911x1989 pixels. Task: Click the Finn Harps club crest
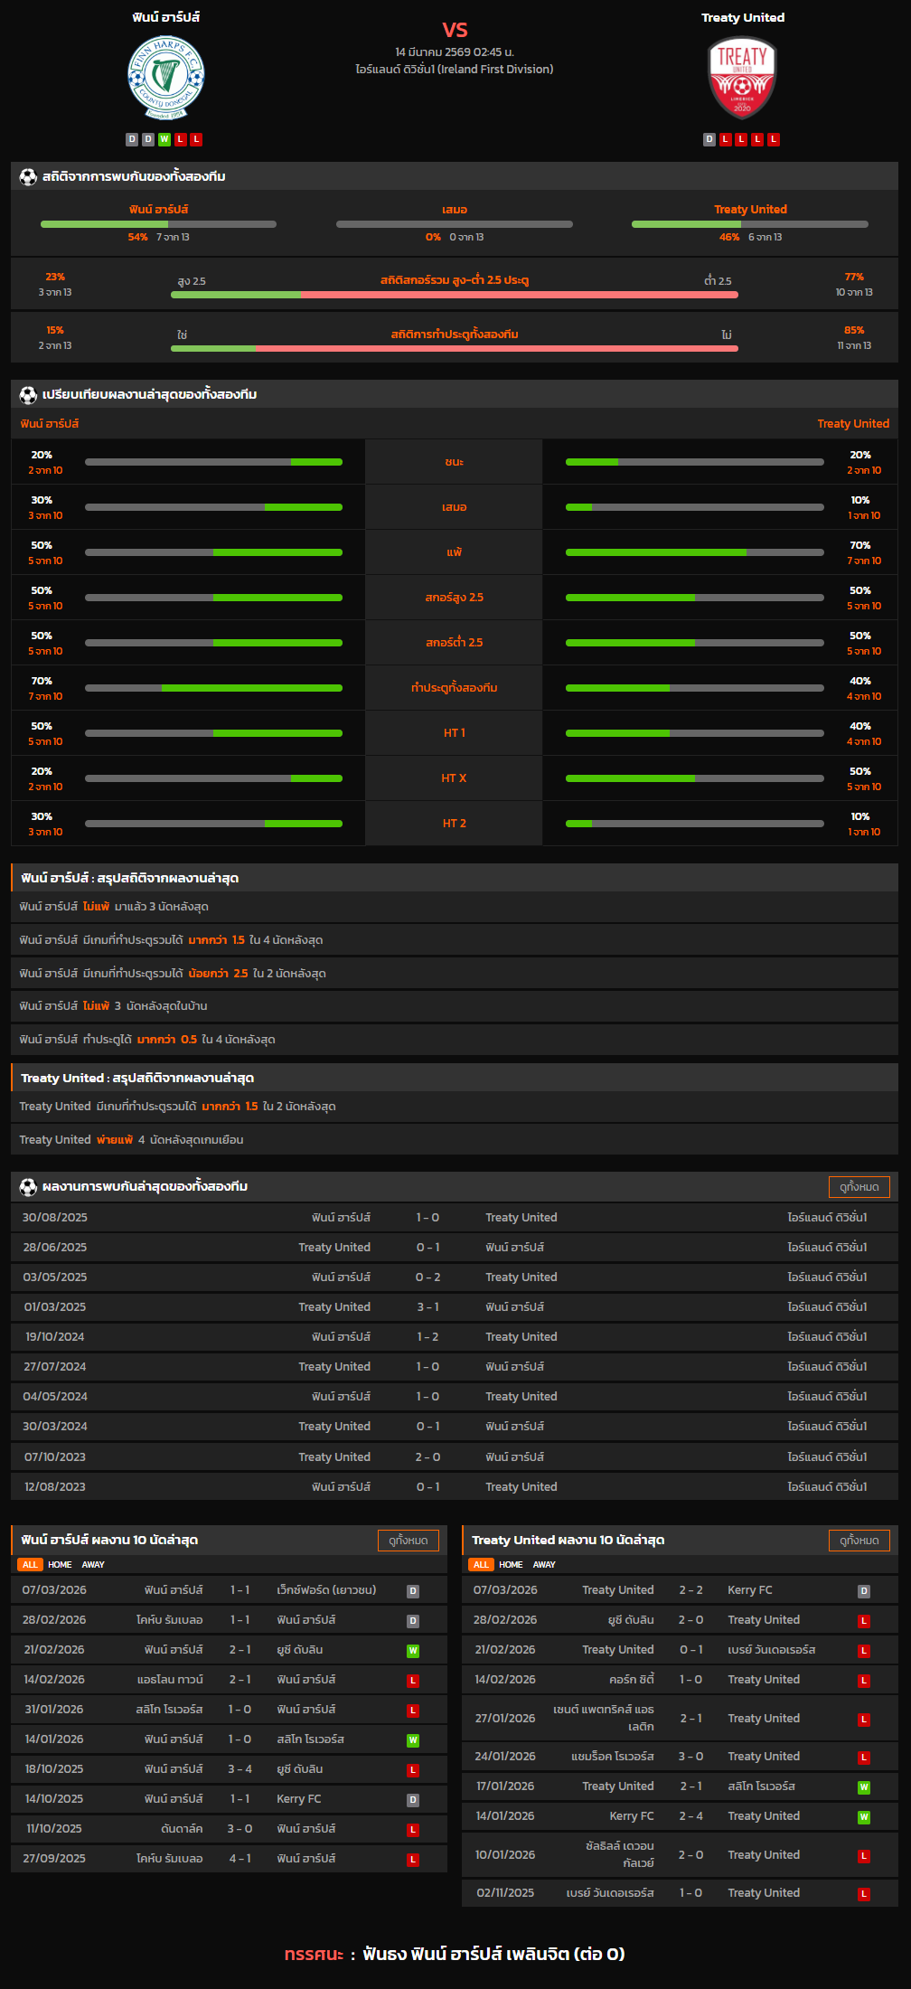click(165, 78)
